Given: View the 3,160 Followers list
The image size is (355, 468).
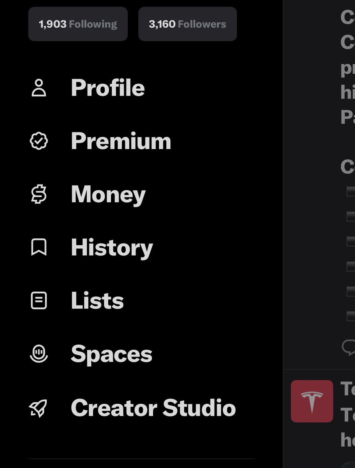Looking at the screenshot, I should [x=187, y=24].
